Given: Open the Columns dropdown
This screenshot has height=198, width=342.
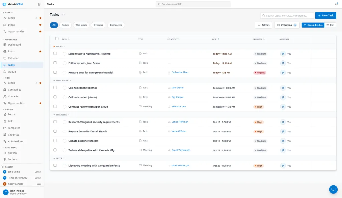Looking at the screenshot, I should [x=287, y=25].
